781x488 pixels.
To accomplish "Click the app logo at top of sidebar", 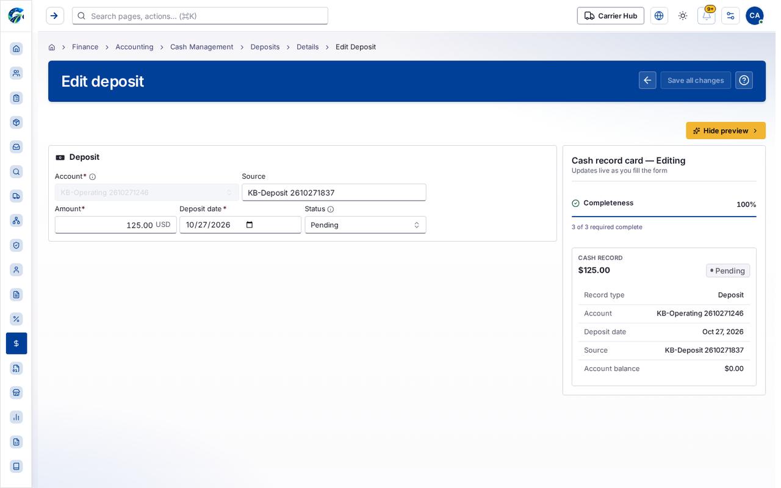I will point(16,15).
